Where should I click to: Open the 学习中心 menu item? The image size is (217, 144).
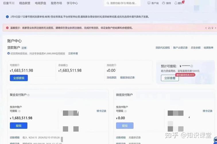pos(72,3)
